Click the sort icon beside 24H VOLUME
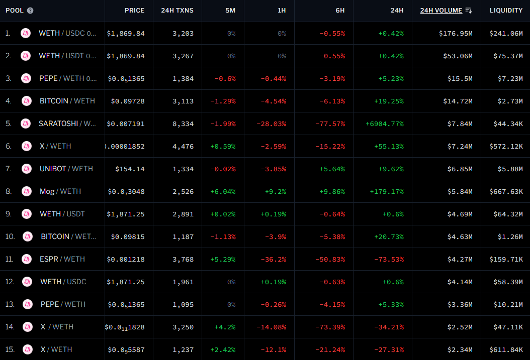This screenshot has width=530, height=360. 469,11
